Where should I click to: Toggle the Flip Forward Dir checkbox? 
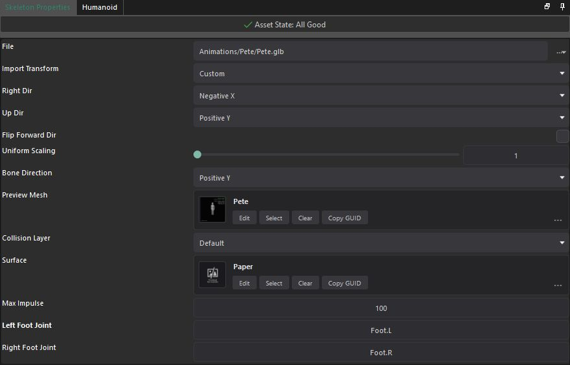point(562,136)
